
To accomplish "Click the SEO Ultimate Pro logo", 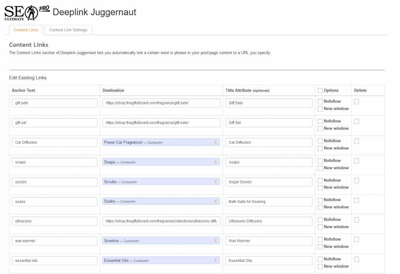I will click(27, 13).
